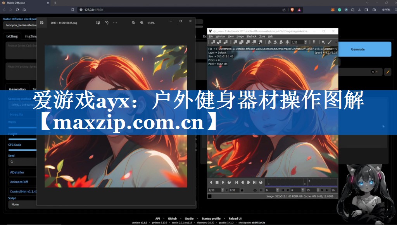Screen dimensions: 397x225
Task: Click the CFG Scale slider
Action: [x=23, y=150]
